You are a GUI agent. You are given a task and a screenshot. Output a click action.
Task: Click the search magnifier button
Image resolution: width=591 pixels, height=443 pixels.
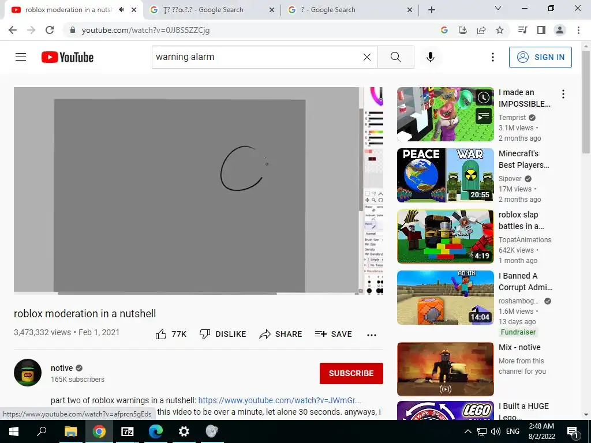pyautogui.click(x=396, y=57)
